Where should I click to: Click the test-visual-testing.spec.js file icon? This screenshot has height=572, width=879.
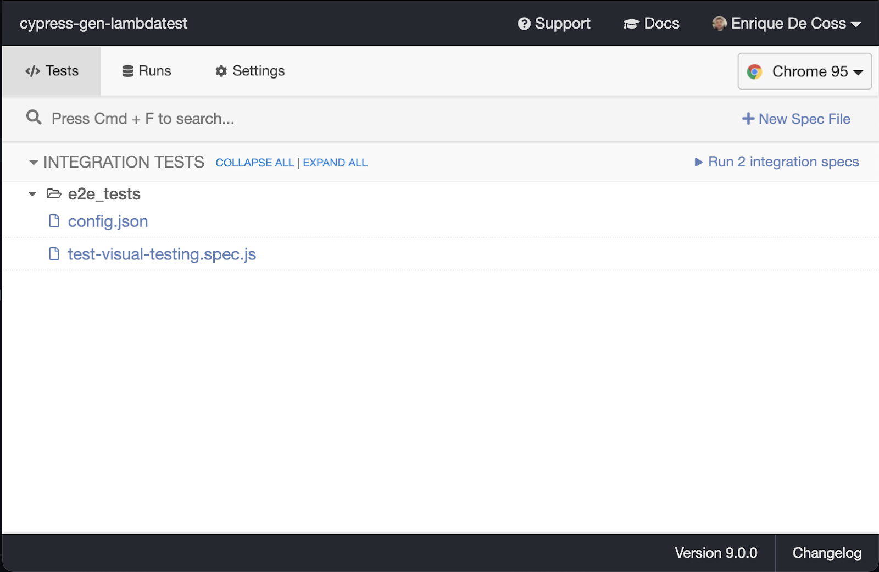(x=54, y=254)
